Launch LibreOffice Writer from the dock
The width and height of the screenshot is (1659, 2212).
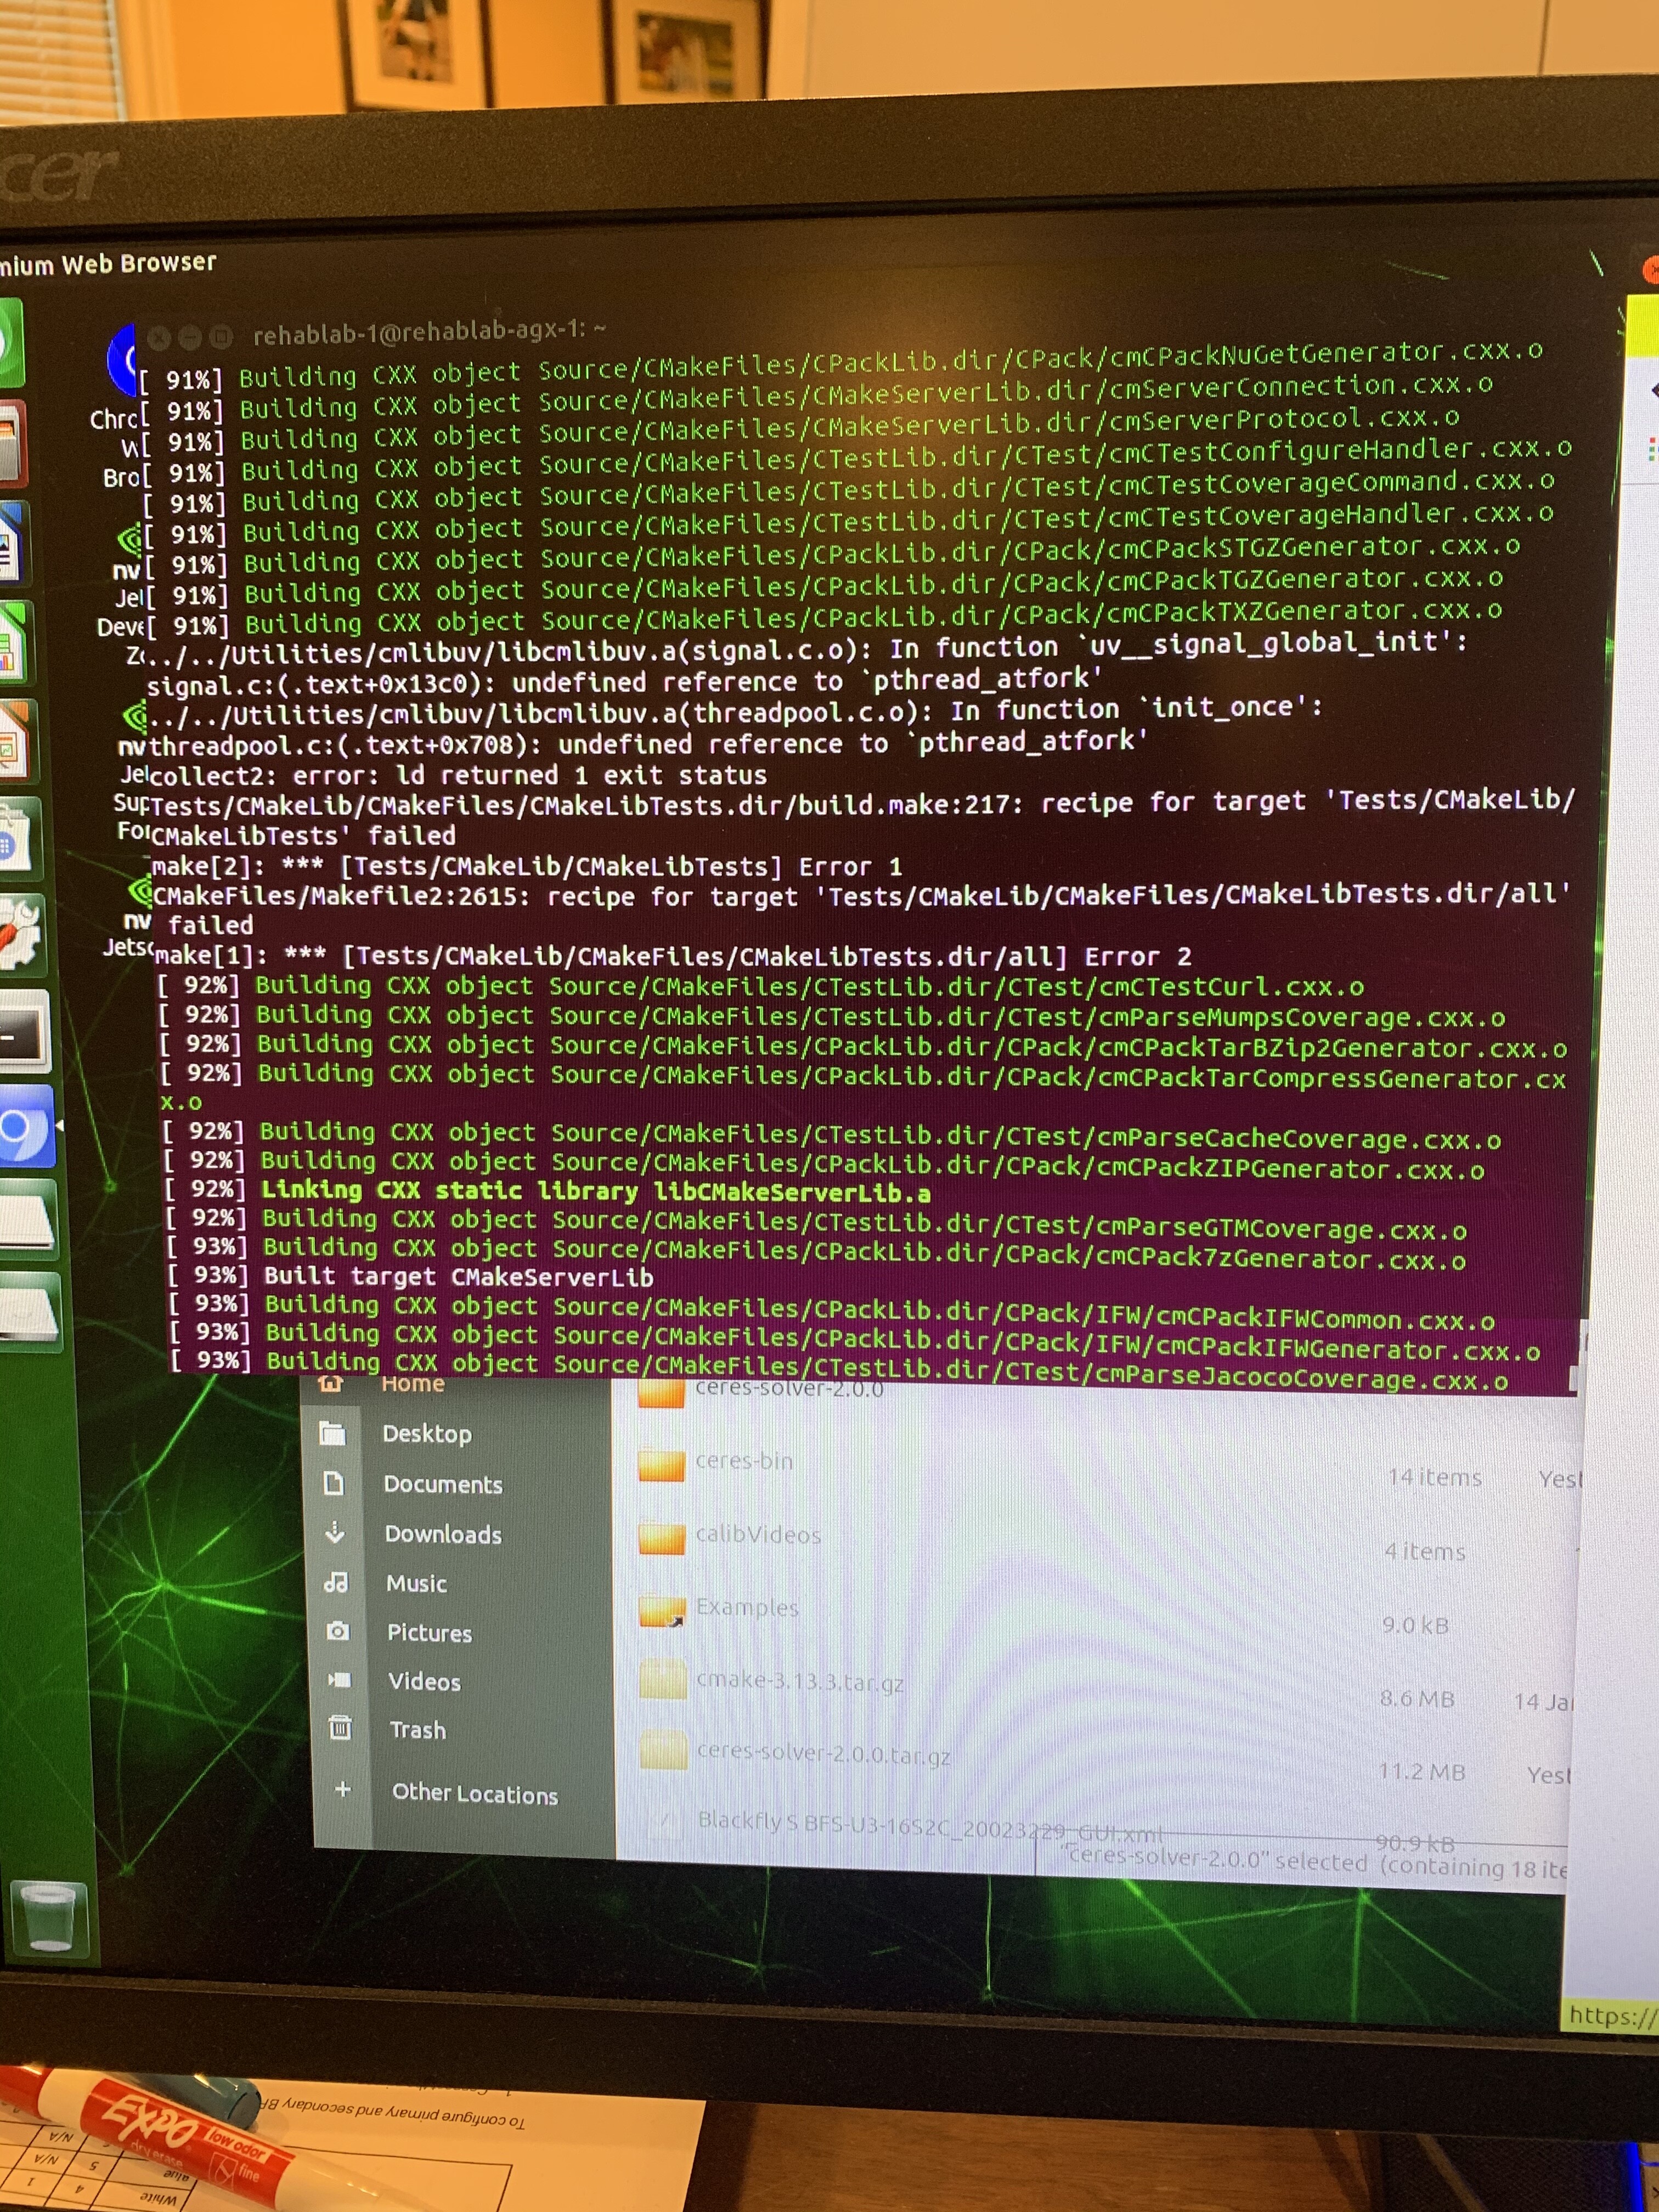pyautogui.click(x=12, y=543)
